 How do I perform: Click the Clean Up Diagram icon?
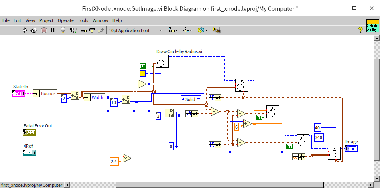click(217, 30)
